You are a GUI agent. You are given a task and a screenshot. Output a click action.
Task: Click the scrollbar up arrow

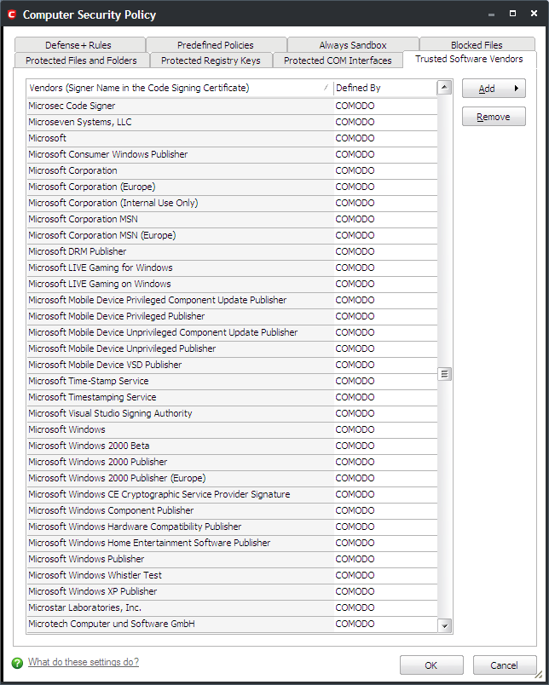[444, 88]
